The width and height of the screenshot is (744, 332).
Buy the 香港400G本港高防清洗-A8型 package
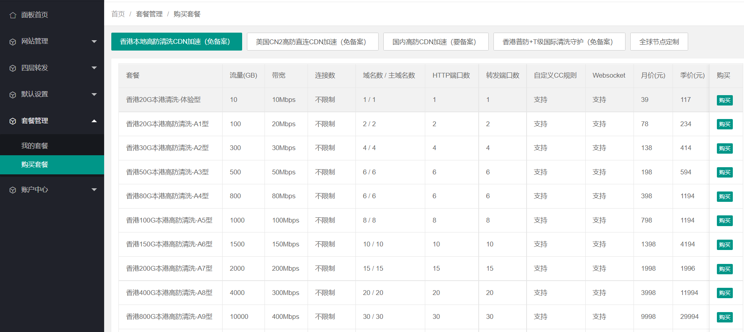pyautogui.click(x=724, y=293)
